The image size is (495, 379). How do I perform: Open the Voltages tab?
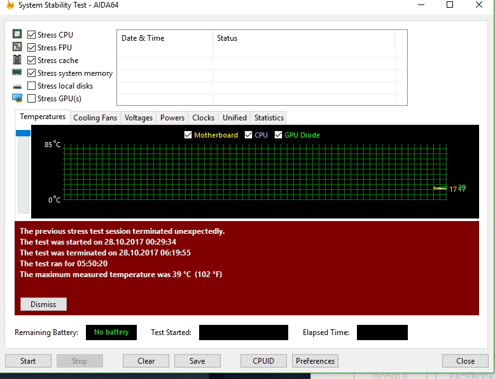click(139, 118)
